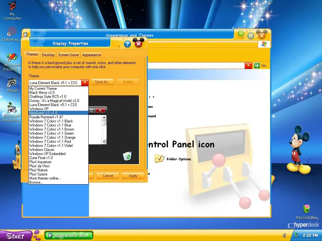This screenshot has width=322, height=241.
Task: Open the Appearance tab
Action: tap(92, 55)
